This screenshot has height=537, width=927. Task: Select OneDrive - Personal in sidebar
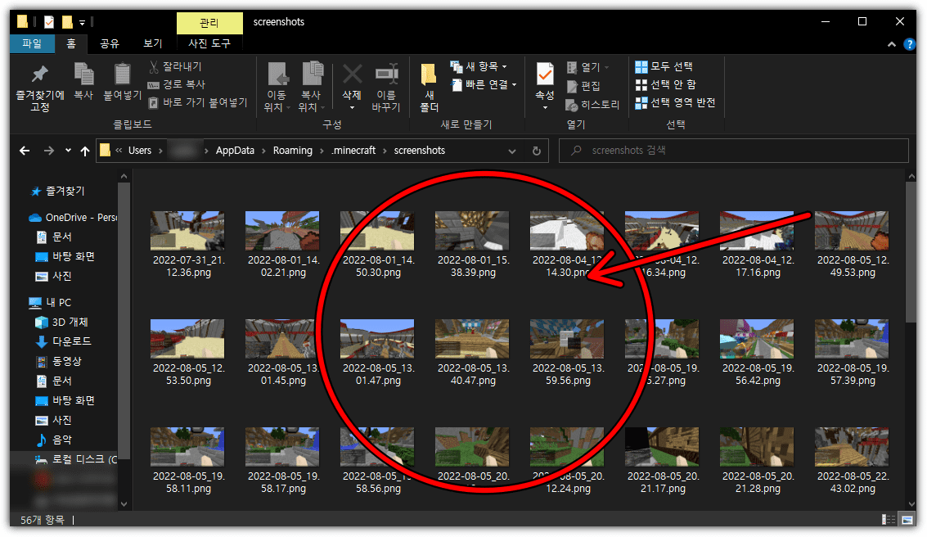point(74,218)
